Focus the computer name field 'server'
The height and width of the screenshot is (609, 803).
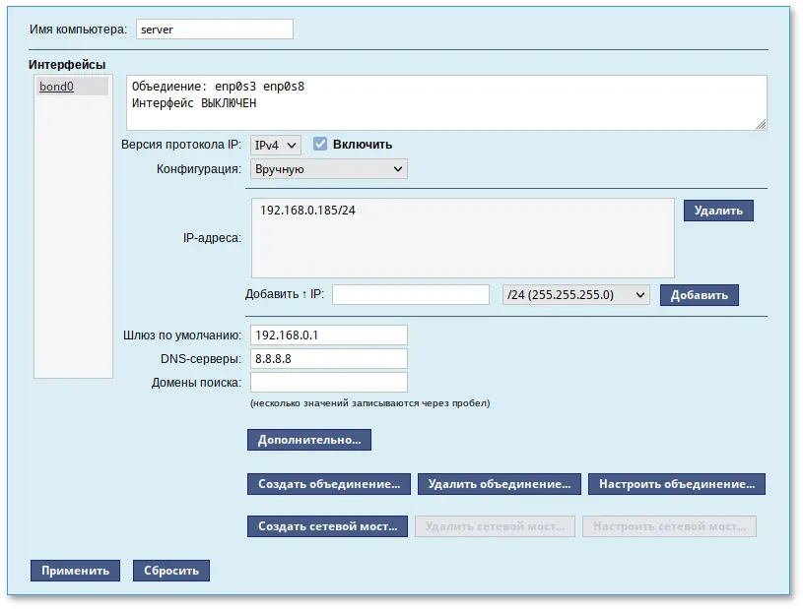pos(214,30)
